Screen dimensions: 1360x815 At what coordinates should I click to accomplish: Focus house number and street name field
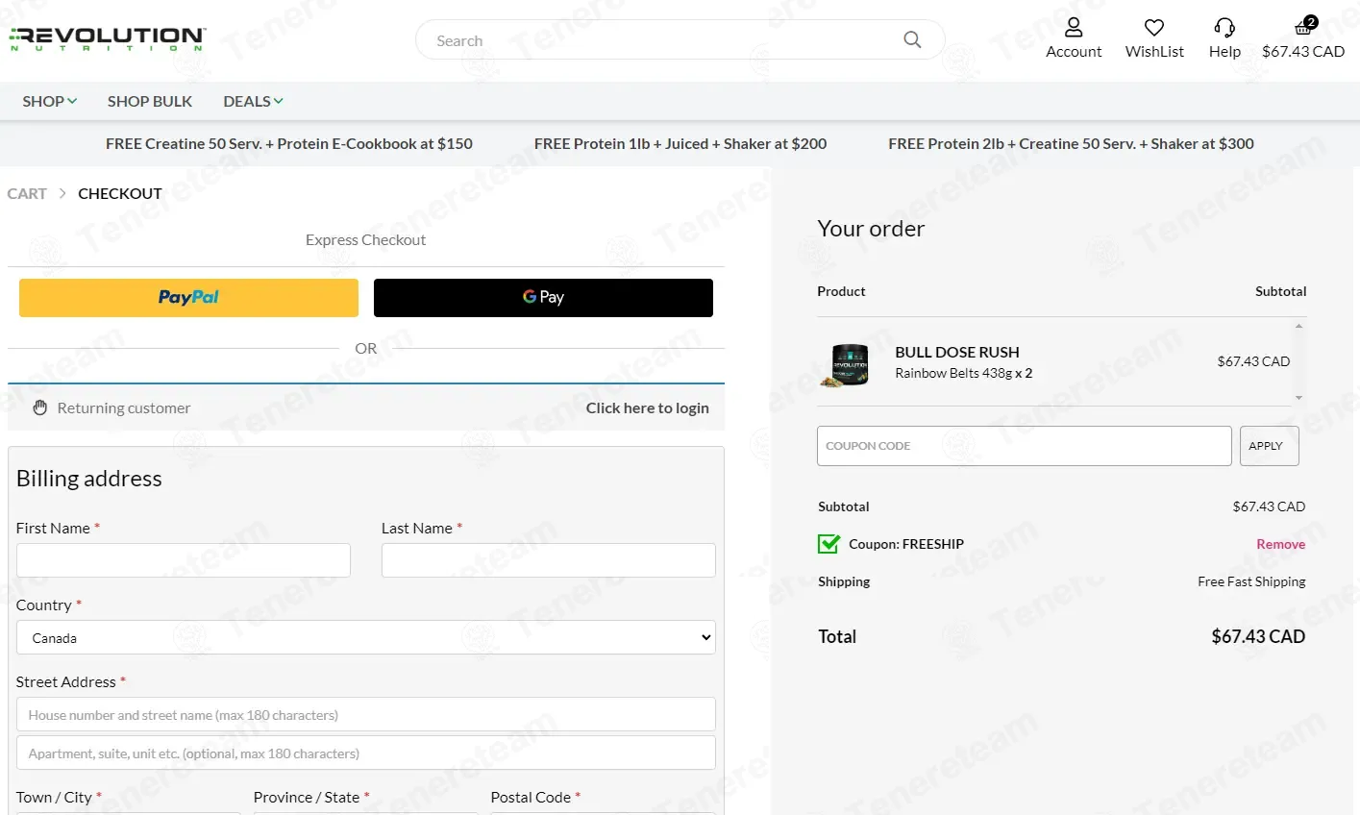pyautogui.click(x=366, y=714)
